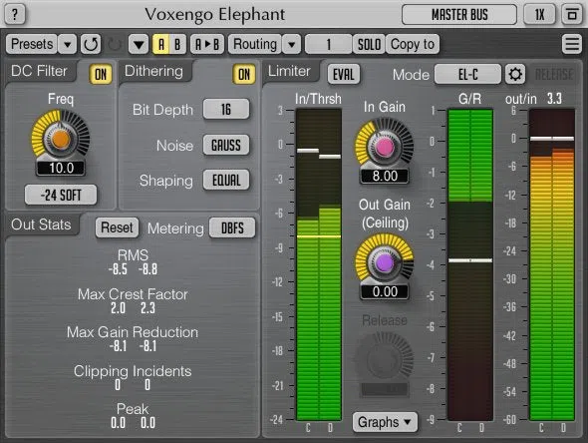588x443 pixels.
Task: Click the greyed-out redo arrow icon
Action: [x=115, y=44]
